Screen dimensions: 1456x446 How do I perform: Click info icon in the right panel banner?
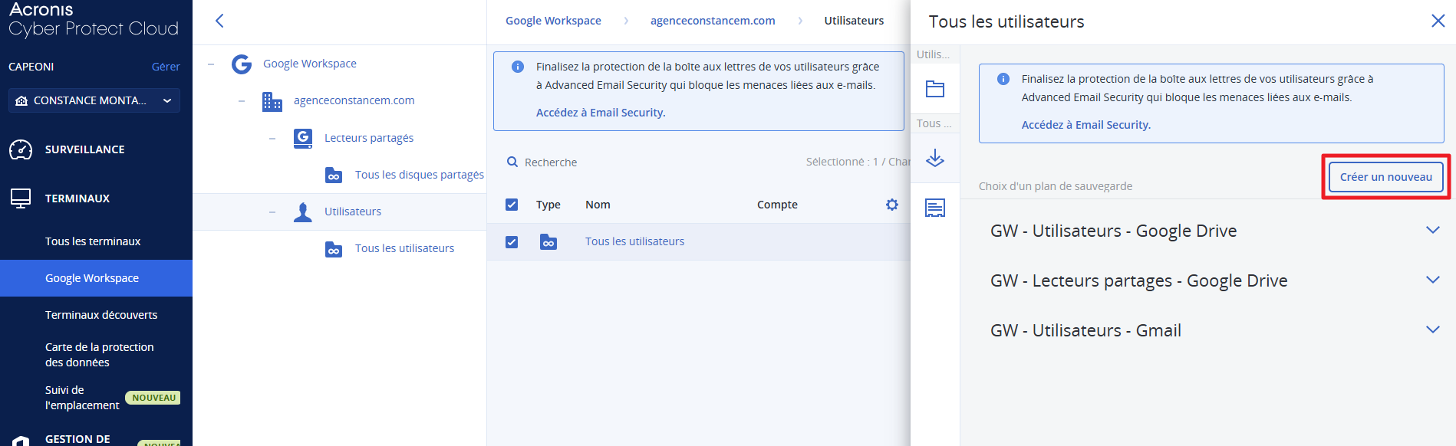tap(1003, 79)
